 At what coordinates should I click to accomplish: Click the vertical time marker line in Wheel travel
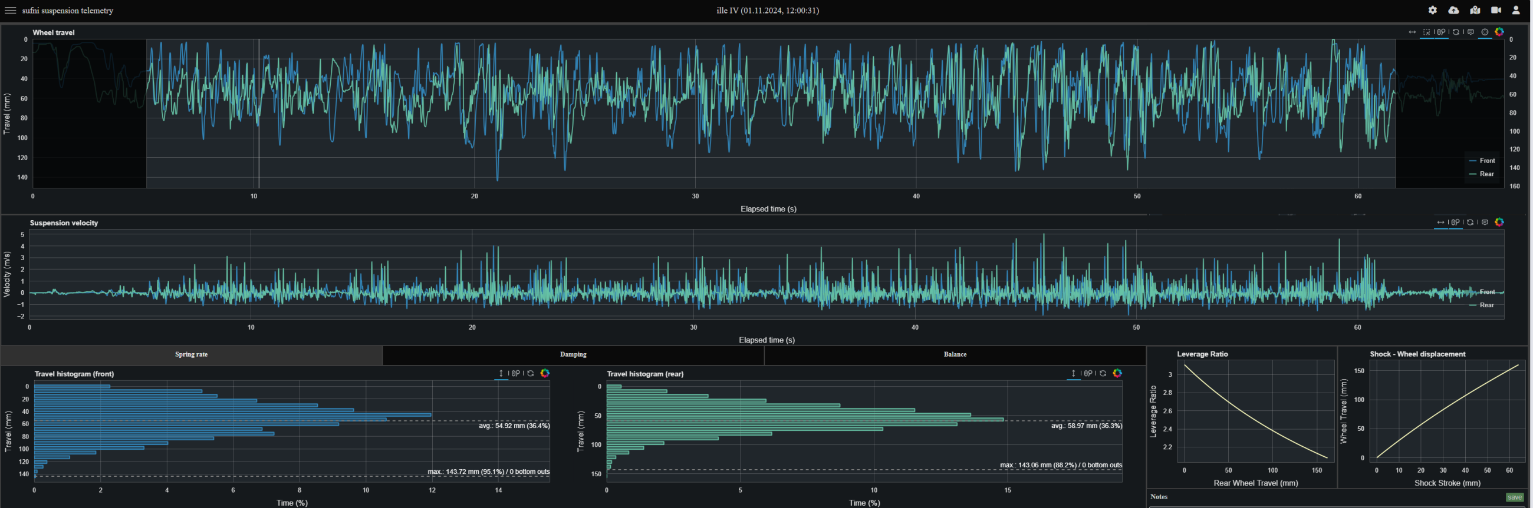258,113
